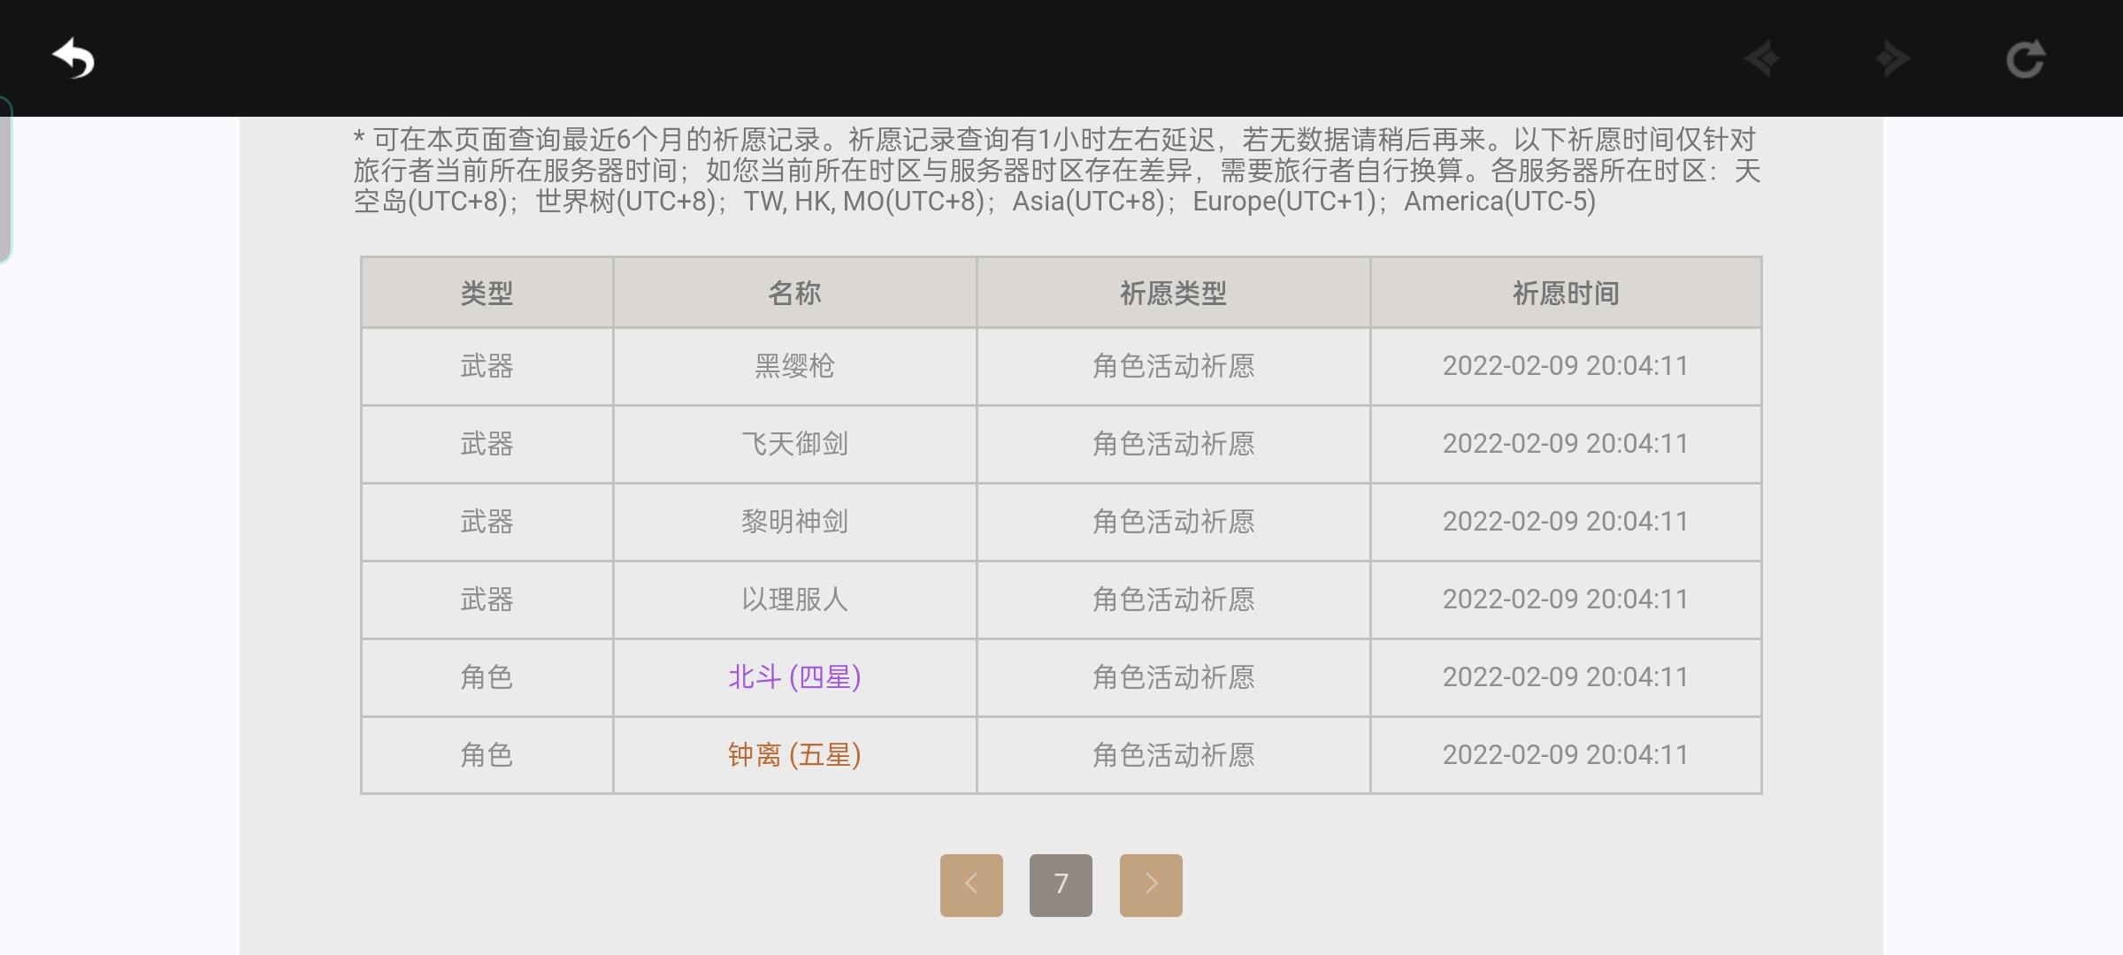
Task: Select the 黎明神剑 weapon name cell
Action: [794, 522]
